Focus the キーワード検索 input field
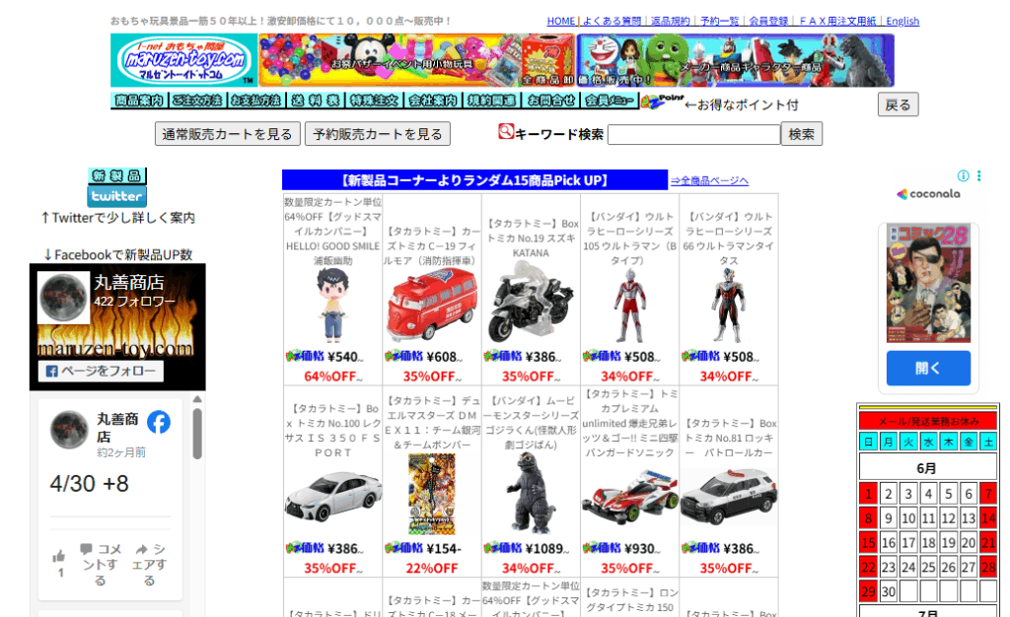This screenshot has height=617, width=1010. (x=693, y=134)
